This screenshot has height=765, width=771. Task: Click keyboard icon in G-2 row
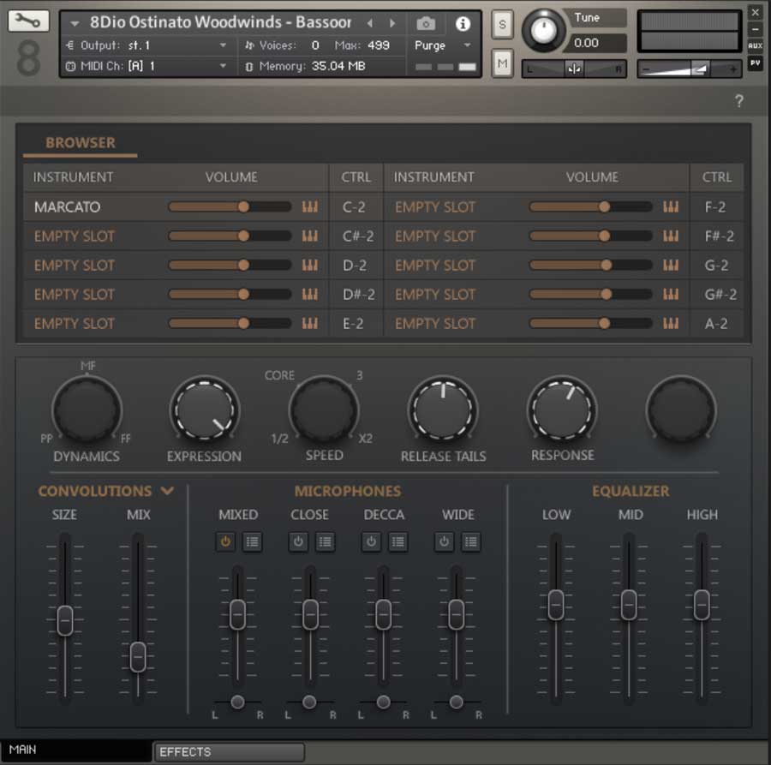pyautogui.click(x=671, y=265)
